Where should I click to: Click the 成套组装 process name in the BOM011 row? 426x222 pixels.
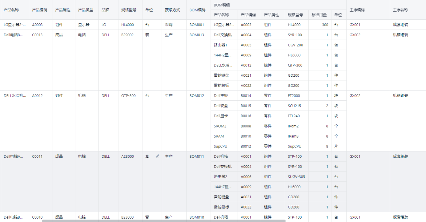coord(400,157)
